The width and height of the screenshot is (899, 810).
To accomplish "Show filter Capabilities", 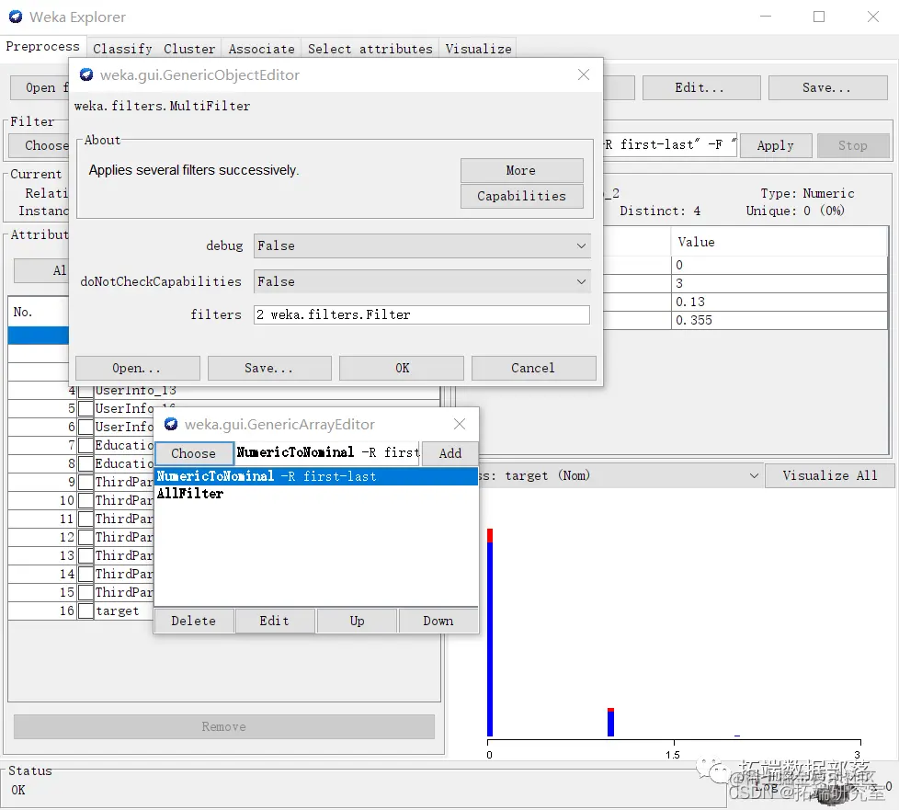I will point(522,196).
